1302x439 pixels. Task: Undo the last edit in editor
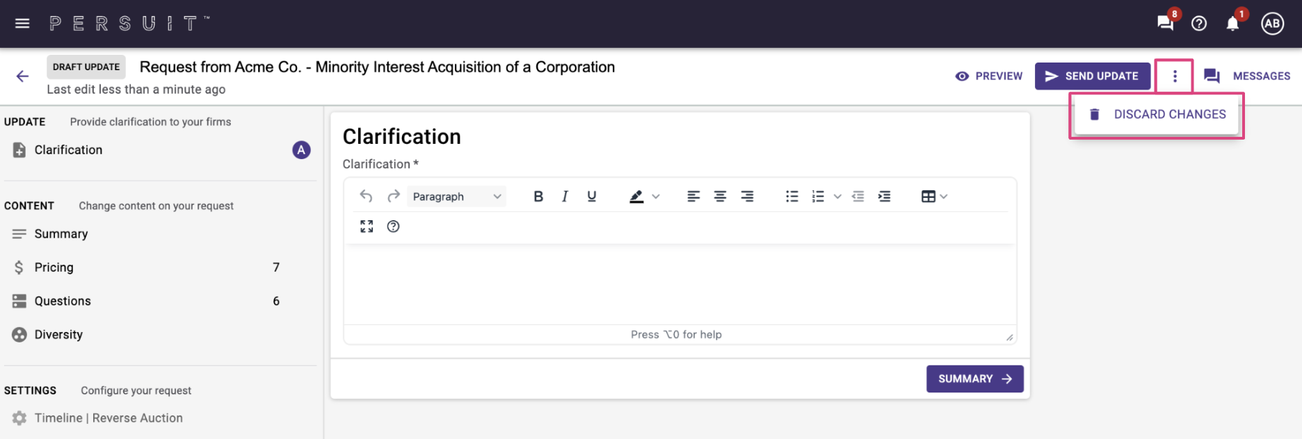pos(367,197)
